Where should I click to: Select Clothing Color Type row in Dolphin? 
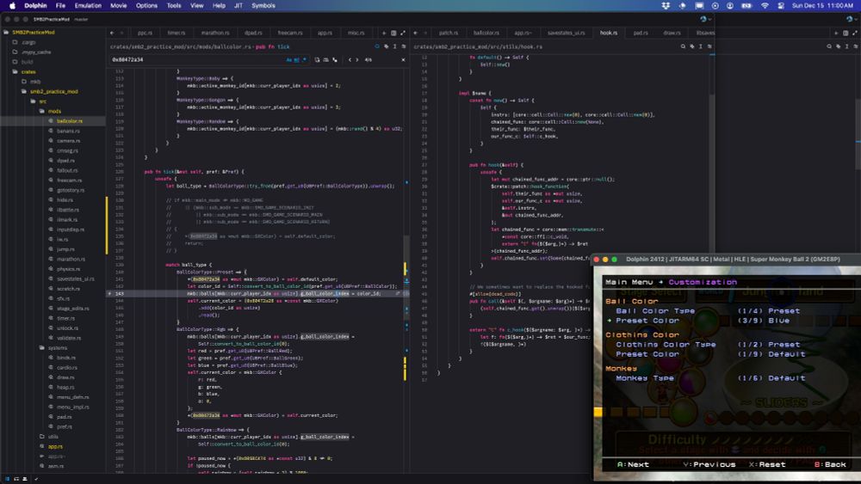pos(707,345)
